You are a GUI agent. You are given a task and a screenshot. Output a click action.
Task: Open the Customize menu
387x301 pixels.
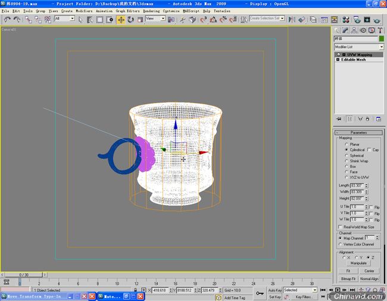click(x=171, y=11)
